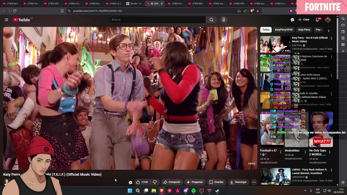Open the account avatar menu
This screenshot has width=347, height=195.
coord(328,19)
